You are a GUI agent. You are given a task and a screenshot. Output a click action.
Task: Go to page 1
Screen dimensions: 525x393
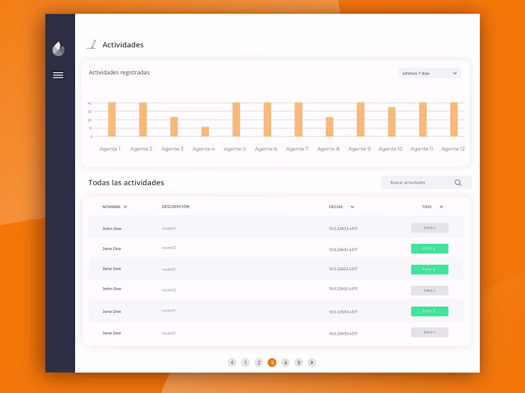245,362
